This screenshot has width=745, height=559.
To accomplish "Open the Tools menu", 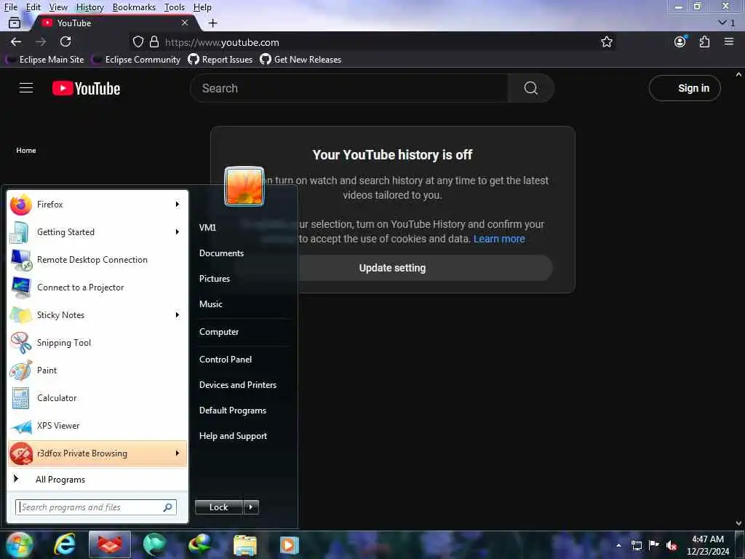I will click(175, 7).
